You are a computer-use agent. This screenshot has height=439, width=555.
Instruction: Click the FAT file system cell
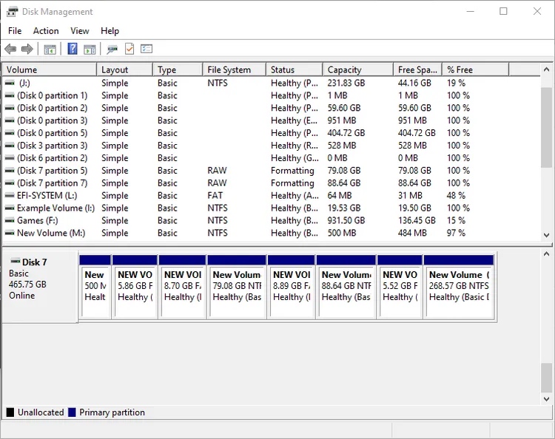[x=215, y=195]
